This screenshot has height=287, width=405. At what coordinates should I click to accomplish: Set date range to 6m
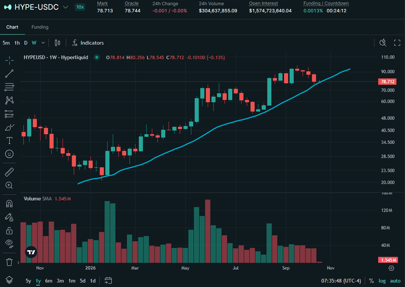49,281
